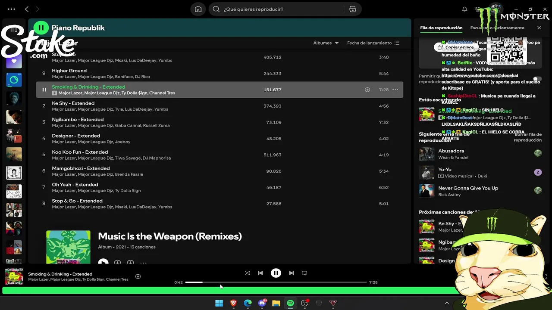
Task: Play Mamgobhozi - Extended track
Action: coord(220,171)
